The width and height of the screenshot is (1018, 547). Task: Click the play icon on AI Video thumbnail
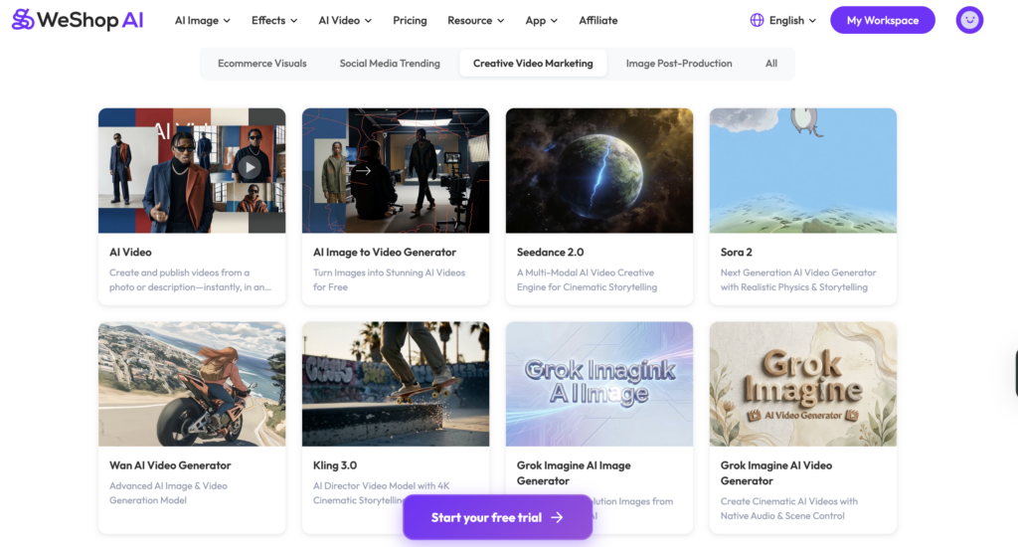point(250,168)
